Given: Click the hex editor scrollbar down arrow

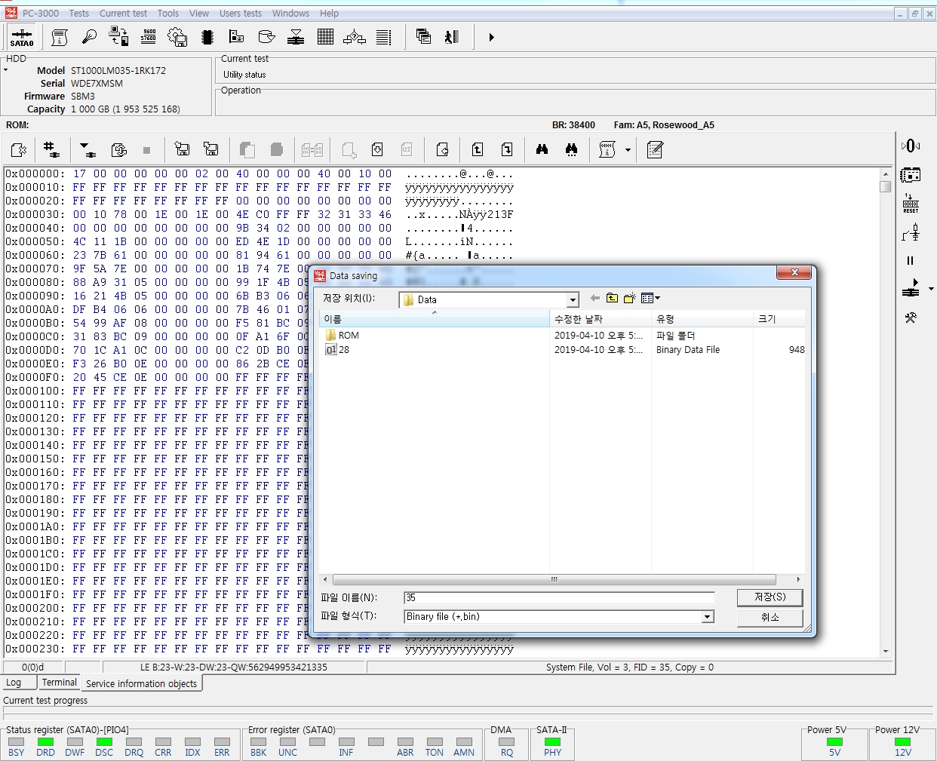Looking at the screenshot, I should click(x=886, y=651).
